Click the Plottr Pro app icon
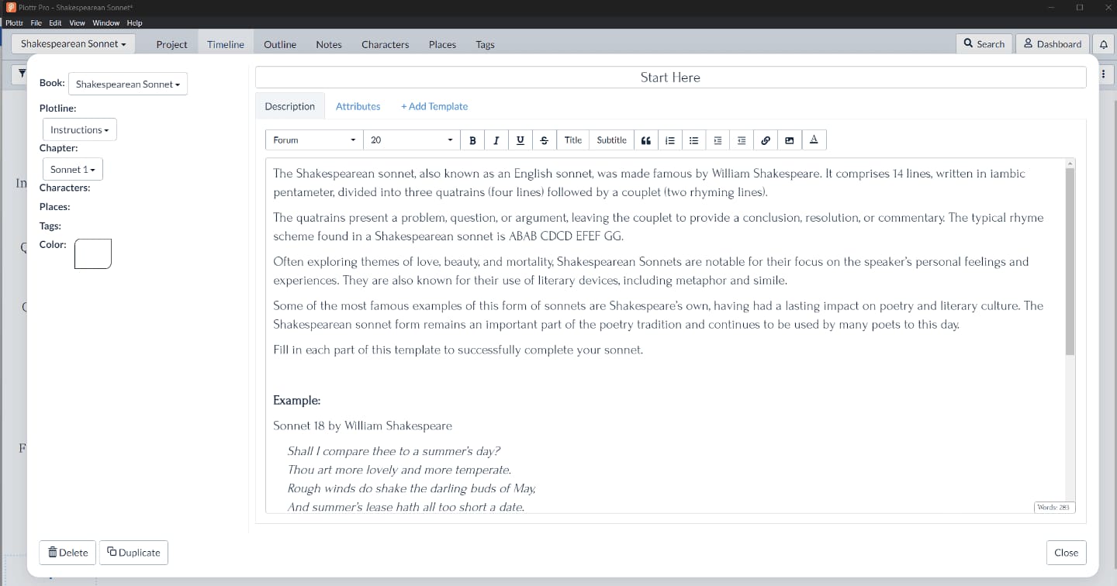Screen dimensions: 1117x586 pyautogui.click(x=10, y=7)
